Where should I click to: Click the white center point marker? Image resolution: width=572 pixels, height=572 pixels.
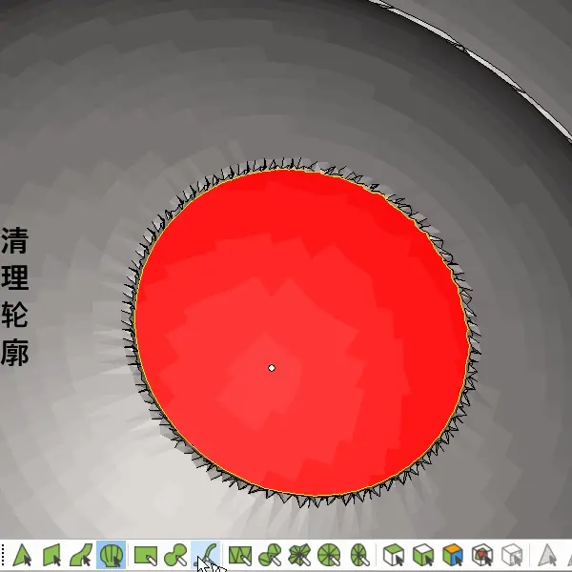272,368
